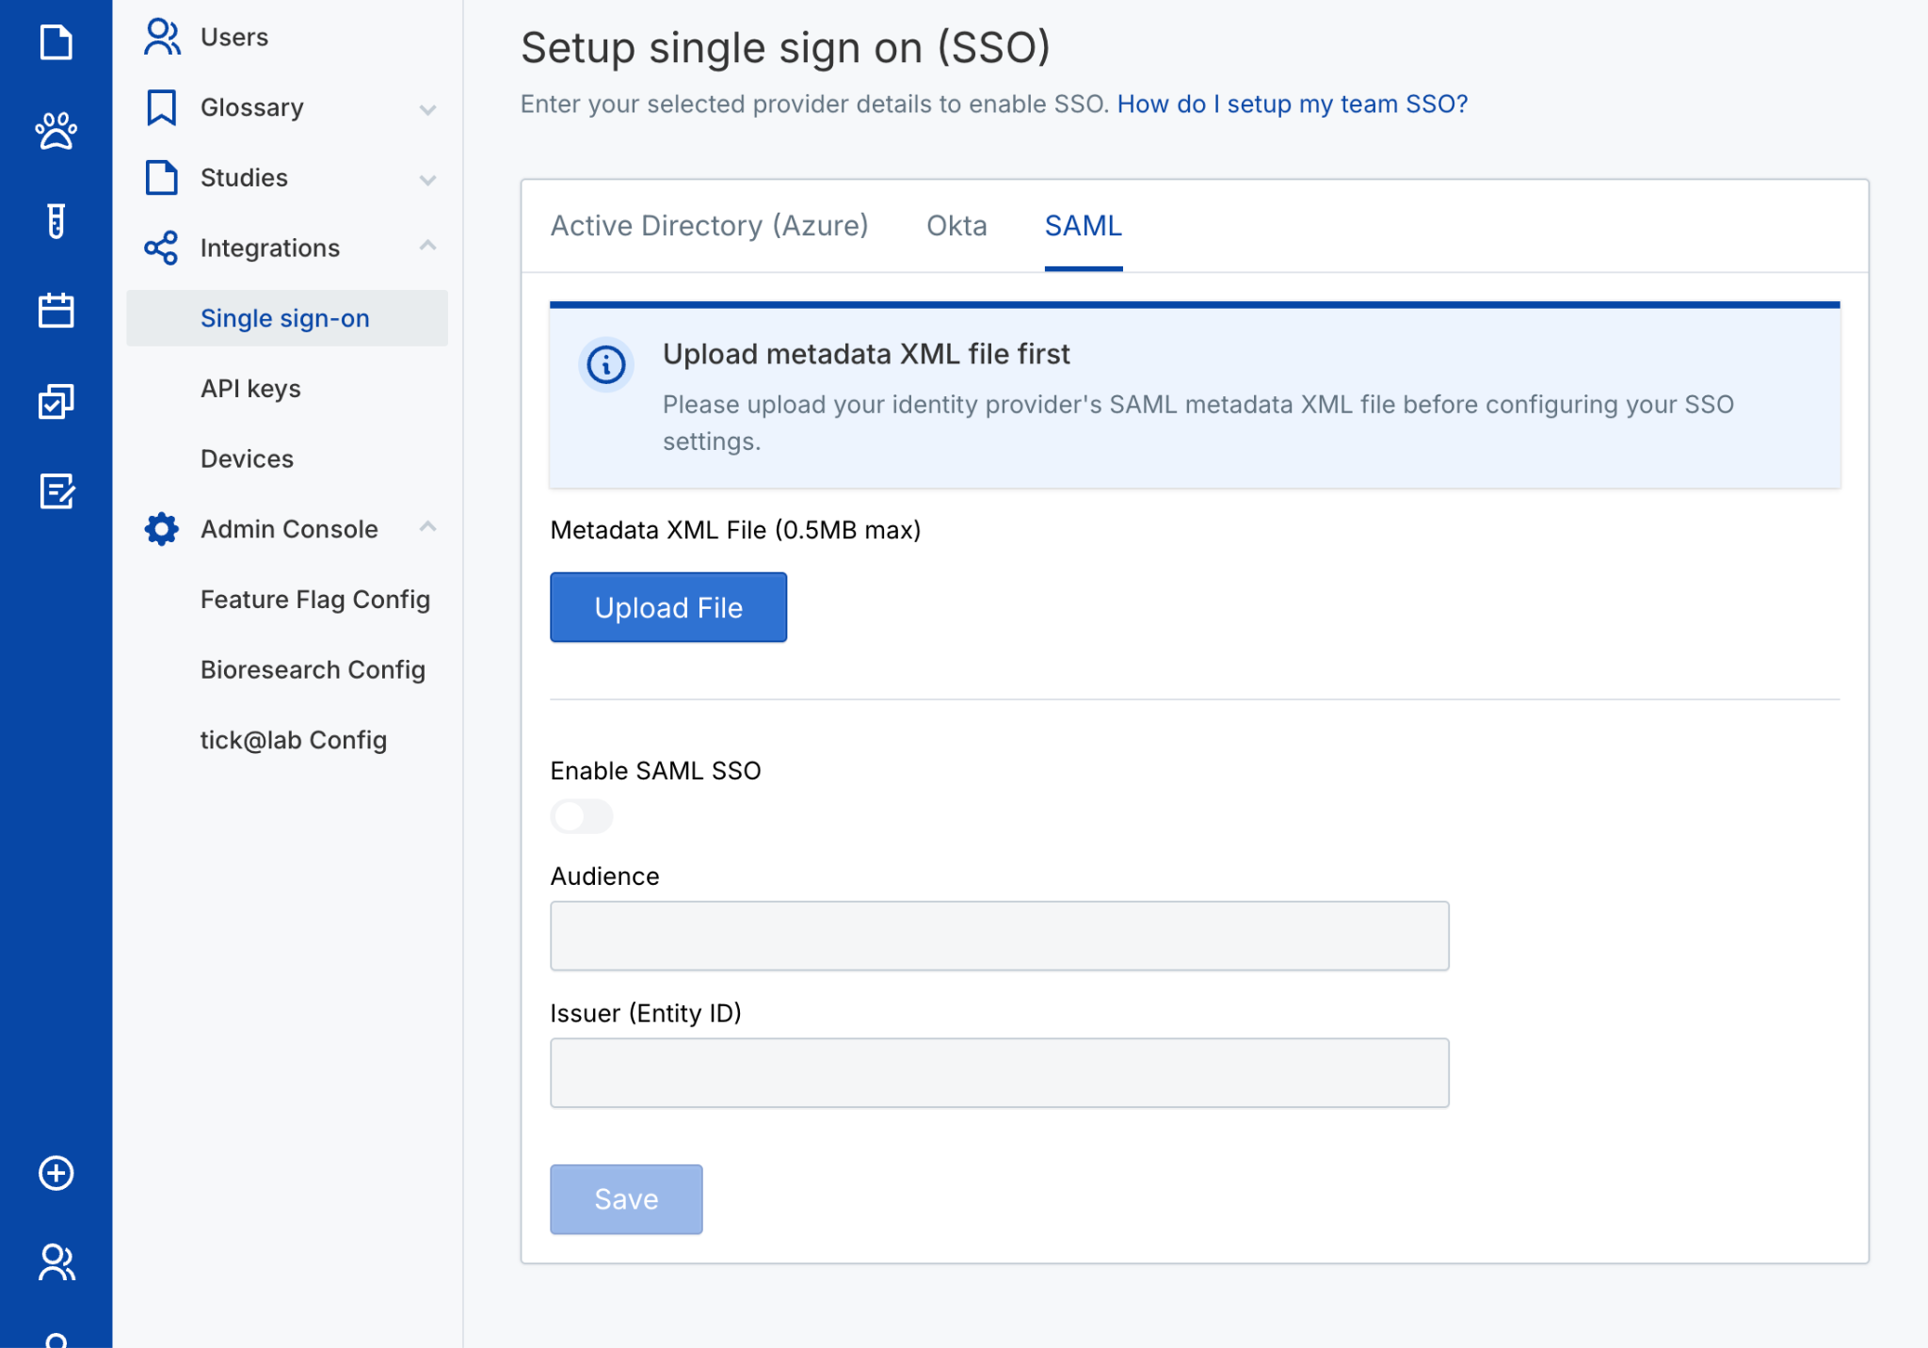Viewport: 1928px width, 1348px height.
Task: Click the checklist tasks icon
Action: (56, 401)
